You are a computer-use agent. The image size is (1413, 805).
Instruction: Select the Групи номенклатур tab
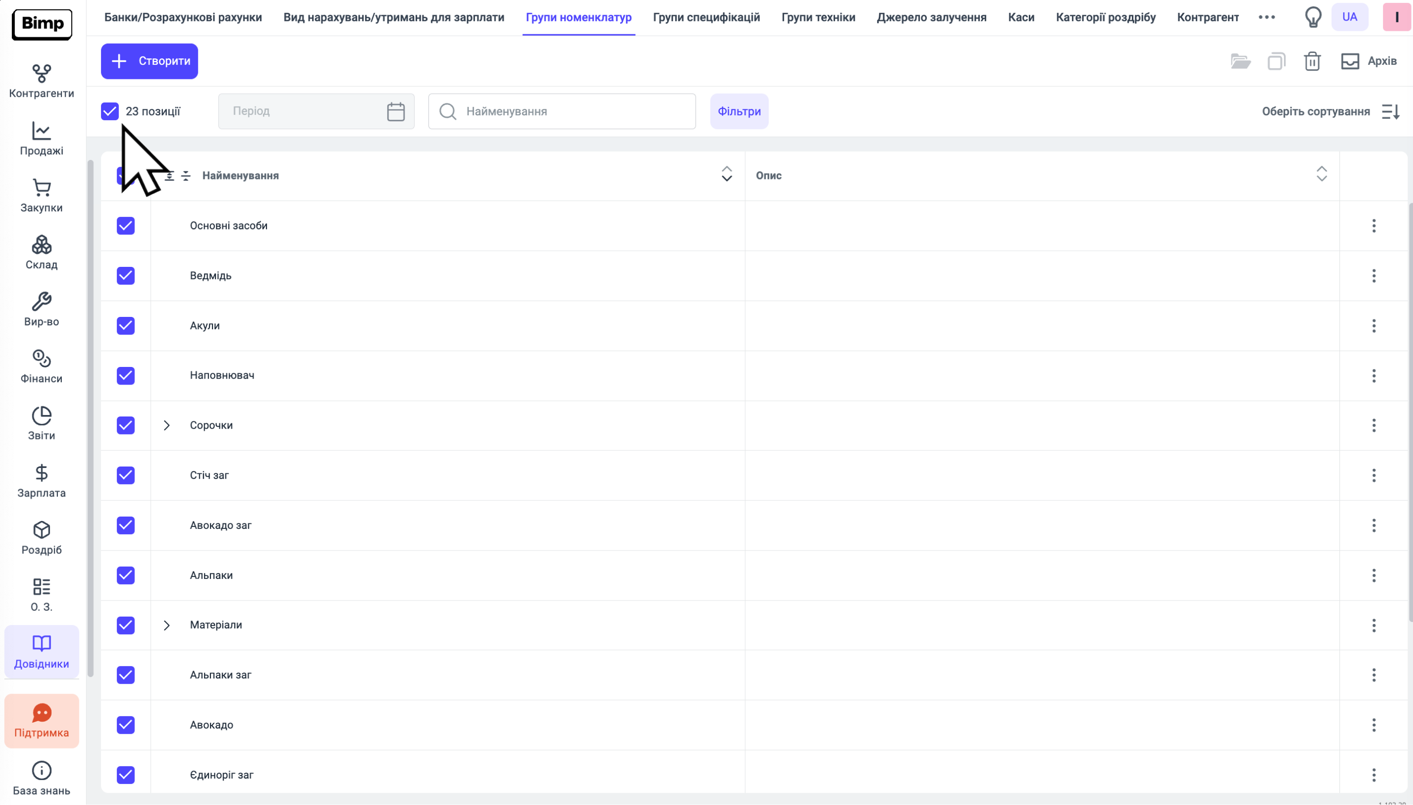[578, 17]
